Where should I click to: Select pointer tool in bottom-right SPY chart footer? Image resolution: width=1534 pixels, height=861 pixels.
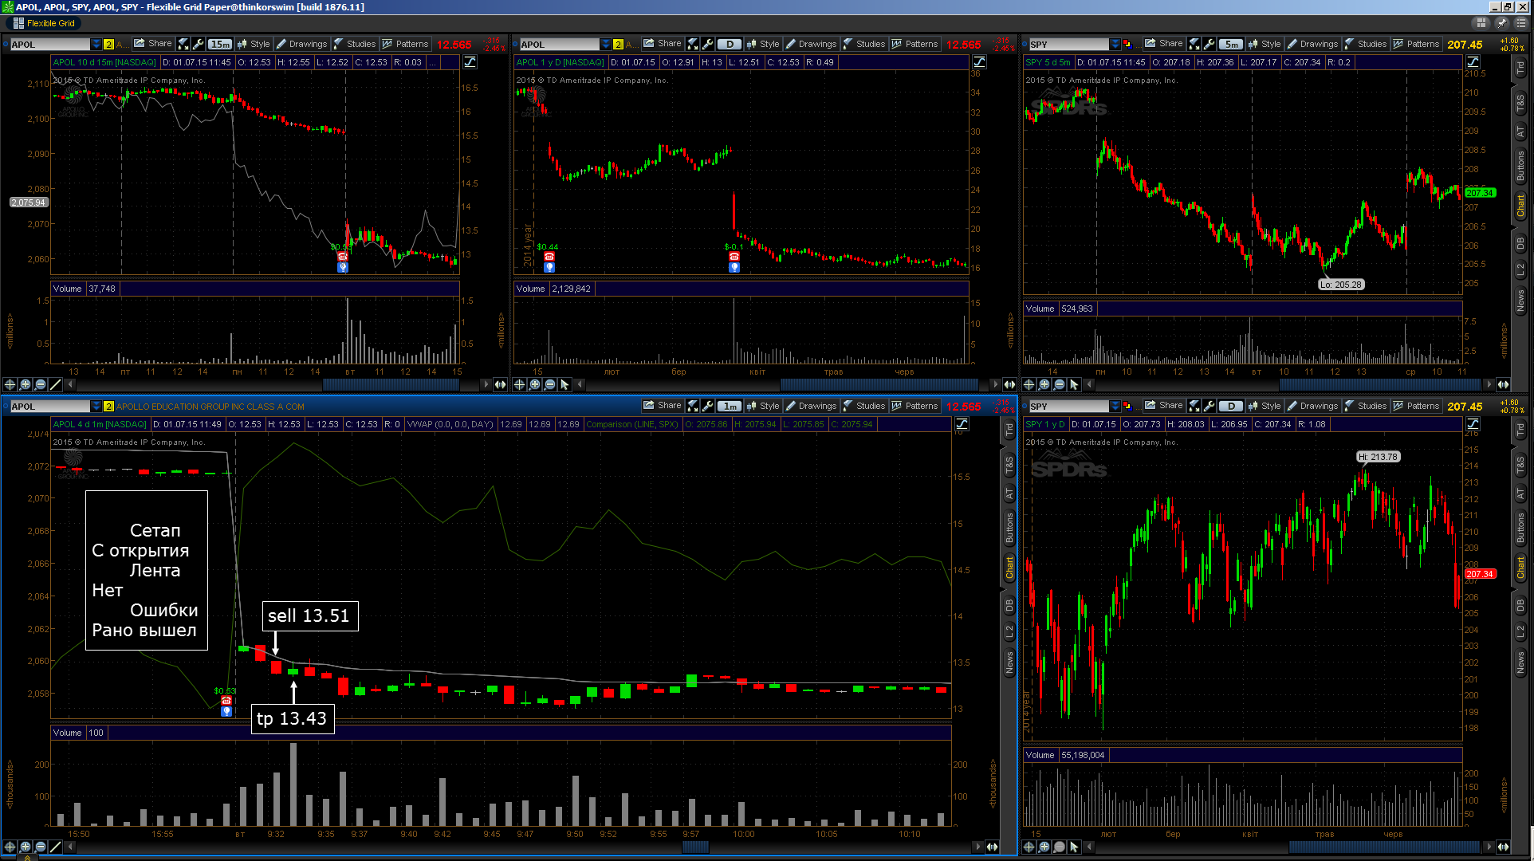click(x=1075, y=847)
